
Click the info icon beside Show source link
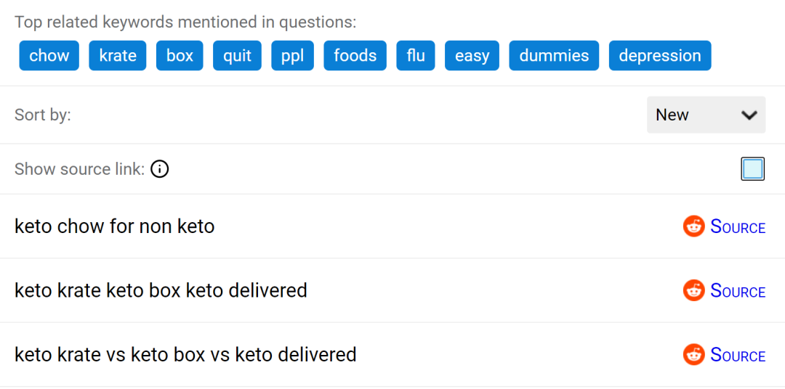pyautogui.click(x=160, y=169)
